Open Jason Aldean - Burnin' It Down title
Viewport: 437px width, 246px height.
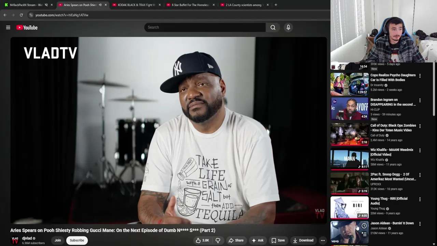tap(392, 223)
